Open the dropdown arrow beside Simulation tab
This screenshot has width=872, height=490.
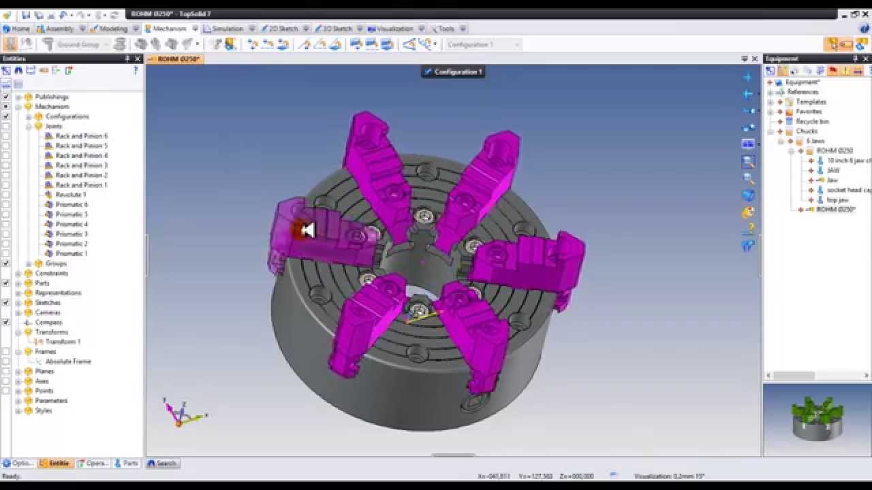[251, 29]
